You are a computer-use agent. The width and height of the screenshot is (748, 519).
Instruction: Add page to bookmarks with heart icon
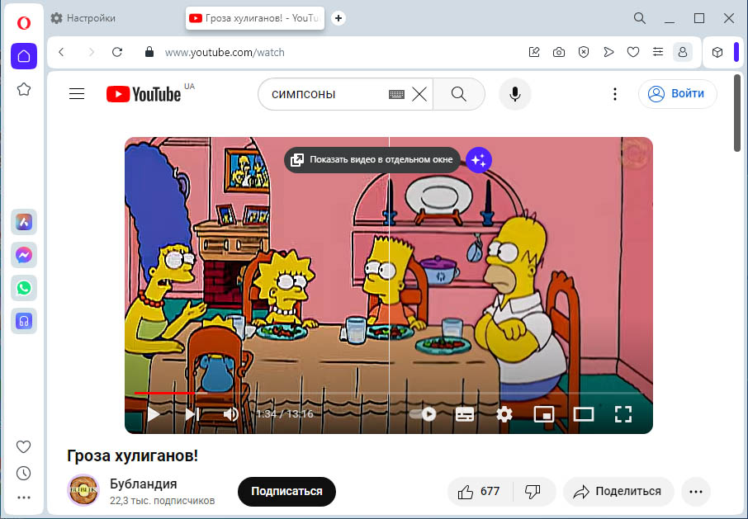pos(633,52)
